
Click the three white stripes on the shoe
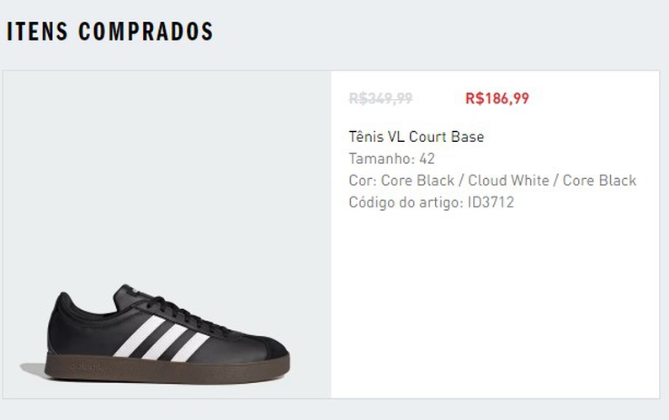pos(162,339)
